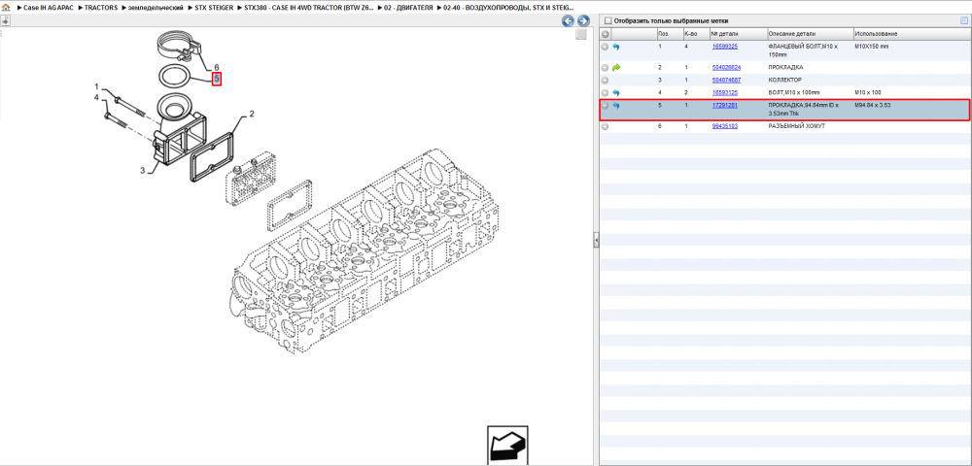The width and height of the screenshot is (972, 466).
Task: Open part number 16599325 link
Action: tap(725, 47)
